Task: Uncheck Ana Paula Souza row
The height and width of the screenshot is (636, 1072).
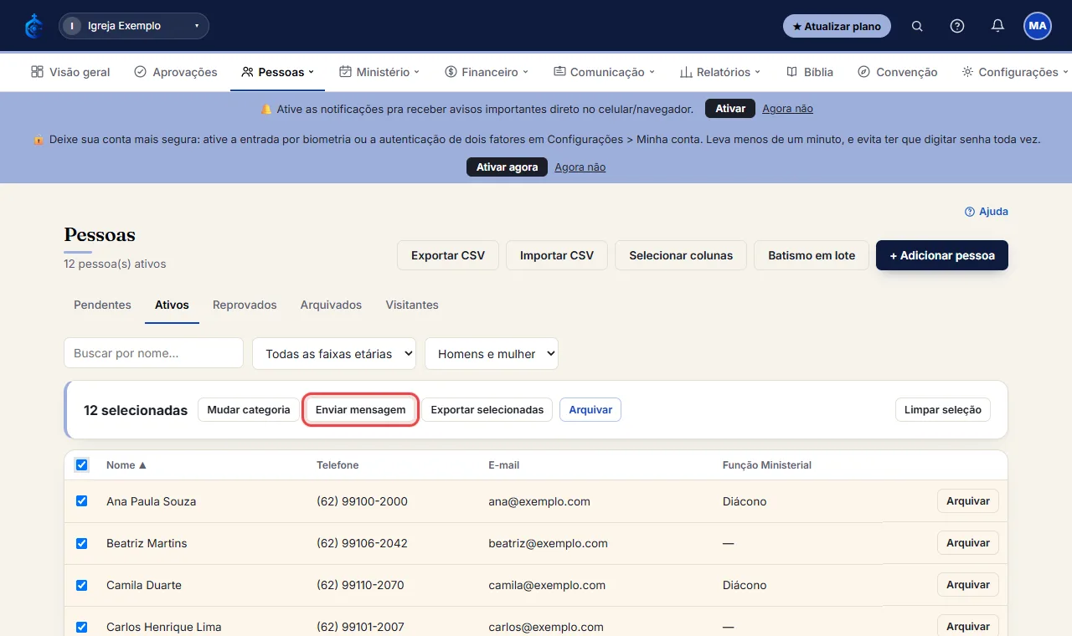Action: pos(81,501)
